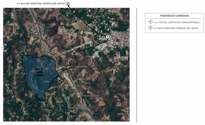Select the yellow pin at Puente Las Cañas

click(x=68, y=67)
